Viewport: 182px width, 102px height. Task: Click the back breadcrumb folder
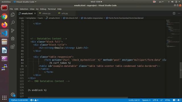(40, 18)
